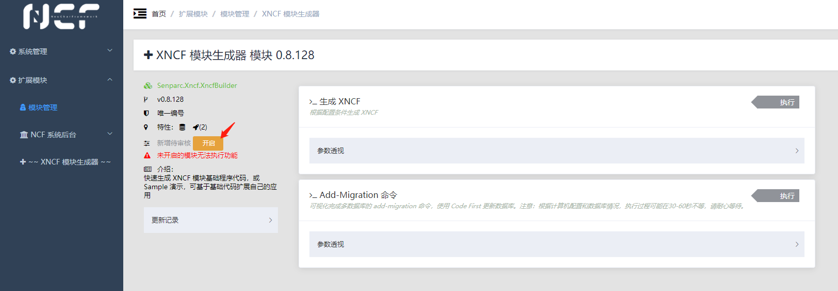Click the plus icon in page title
838x291 pixels.
click(x=148, y=55)
